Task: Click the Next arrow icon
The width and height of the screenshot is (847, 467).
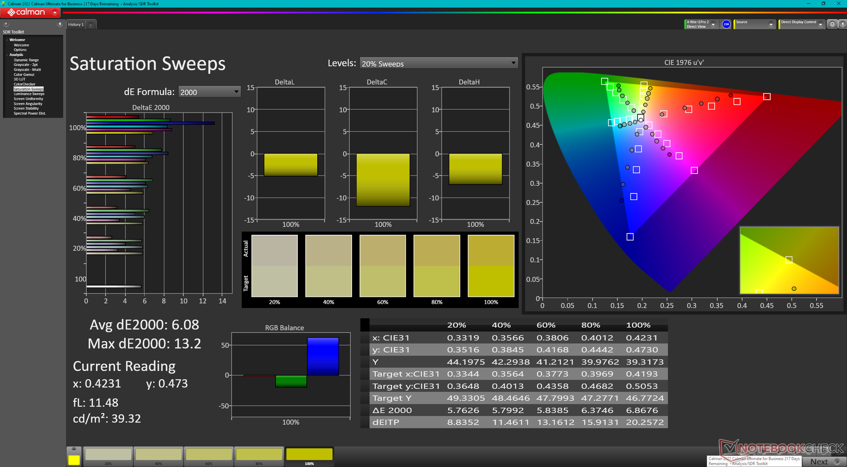Action: point(837,462)
